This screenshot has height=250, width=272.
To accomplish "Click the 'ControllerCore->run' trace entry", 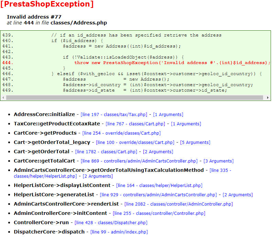I will coord(41,222).
